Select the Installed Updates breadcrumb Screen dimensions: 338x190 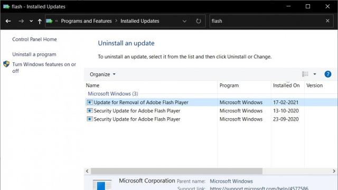(x=139, y=21)
